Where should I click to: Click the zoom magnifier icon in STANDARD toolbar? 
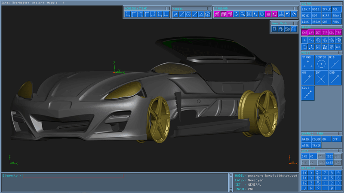pyautogui.click(x=243, y=14)
